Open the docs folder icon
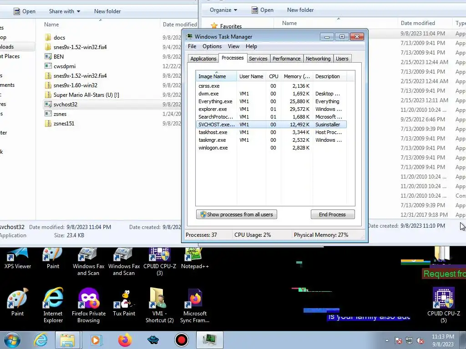Image resolution: width=466 pixels, height=349 pixels. point(48,37)
